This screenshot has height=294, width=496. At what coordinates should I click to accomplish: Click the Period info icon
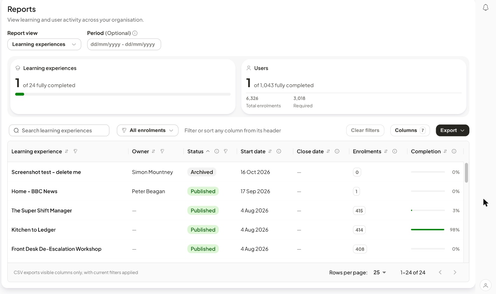tap(135, 33)
